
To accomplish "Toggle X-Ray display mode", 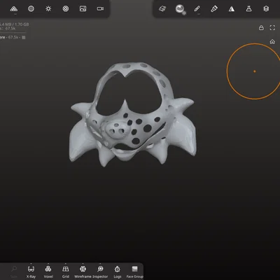I will (x=31, y=272).
